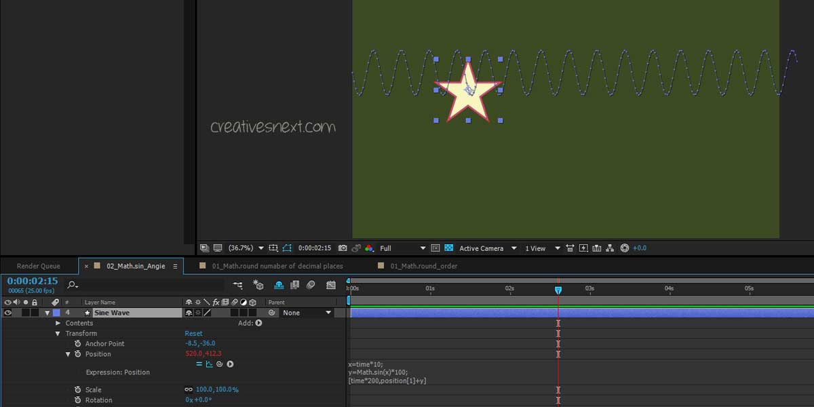The width and height of the screenshot is (814, 407).
Task: Click the Show Channel RGB circles icon
Action: tap(369, 248)
